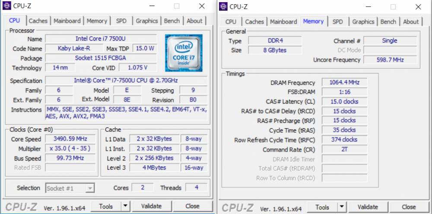Image resolution: width=432 pixels, height=214 pixels.
Task: Click Code Name value Kaby Lake-R
Action: [x=73, y=48]
